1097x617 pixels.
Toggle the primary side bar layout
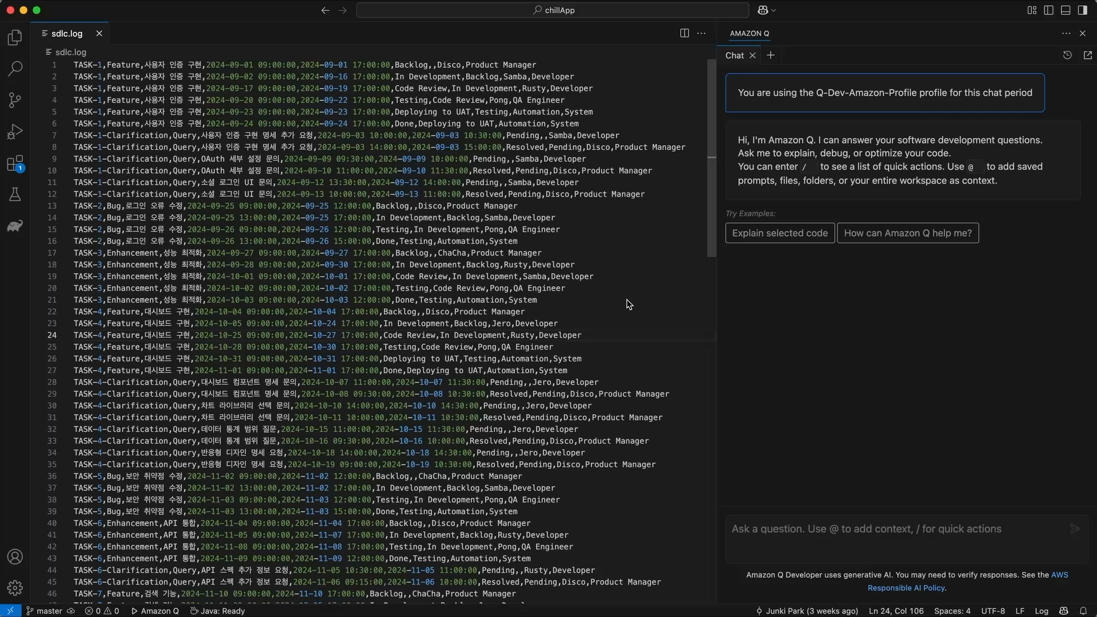tap(1048, 10)
